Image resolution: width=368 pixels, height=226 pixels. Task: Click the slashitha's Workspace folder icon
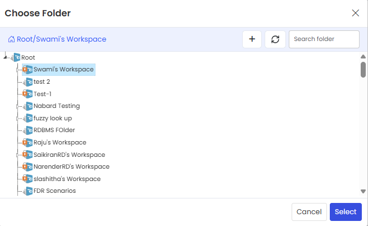pyautogui.click(x=28, y=179)
